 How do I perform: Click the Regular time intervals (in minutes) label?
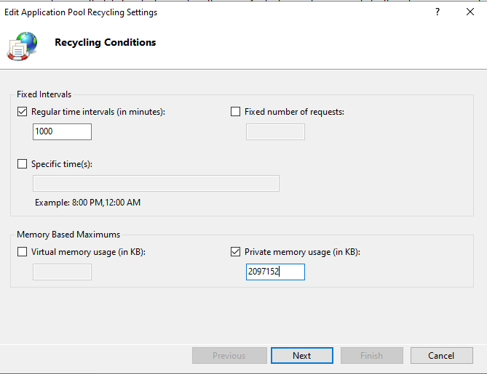click(98, 112)
